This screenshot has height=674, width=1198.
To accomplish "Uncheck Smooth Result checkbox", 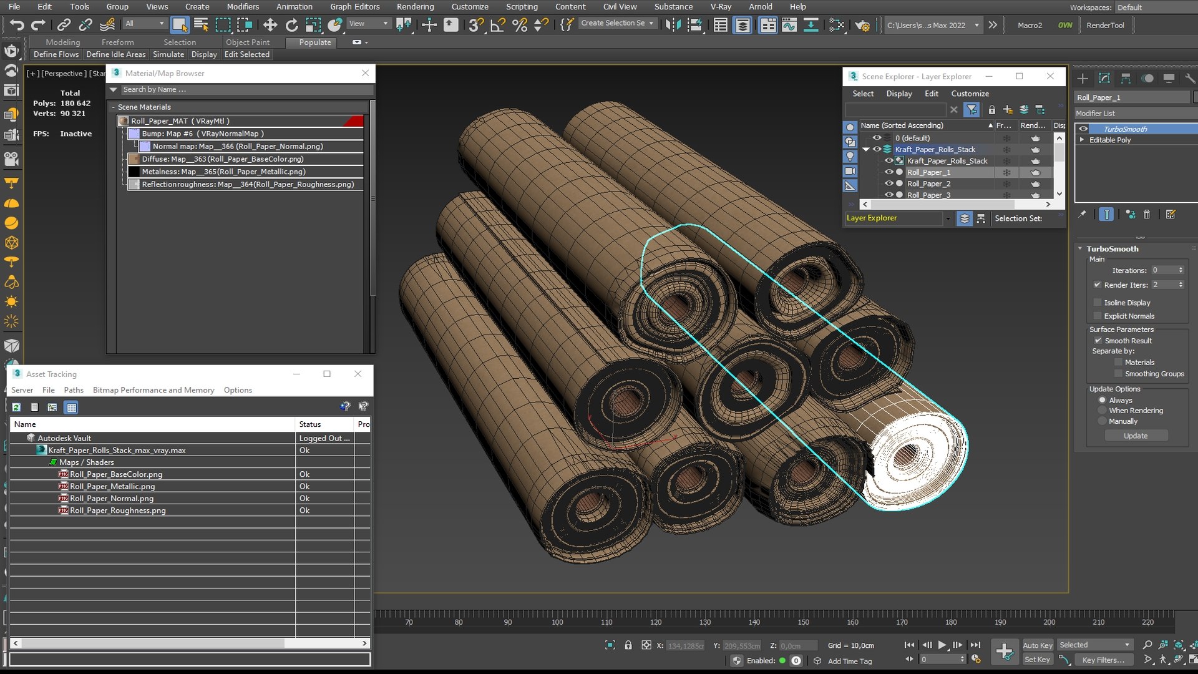I will point(1098,340).
